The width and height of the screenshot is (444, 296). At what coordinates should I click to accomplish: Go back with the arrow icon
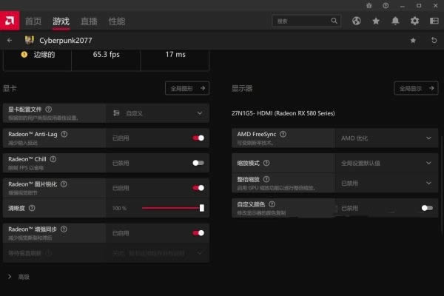(10, 41)
